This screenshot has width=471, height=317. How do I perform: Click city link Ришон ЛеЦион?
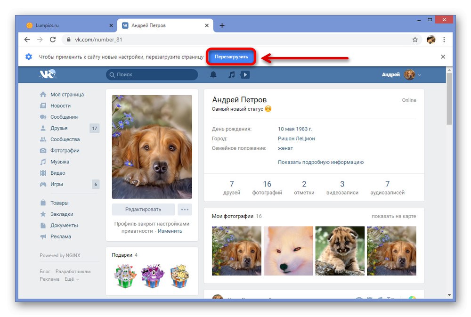pos(296,138)
